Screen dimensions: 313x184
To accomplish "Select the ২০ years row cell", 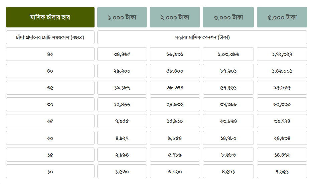I will pyautogui.click(x=50, y=138).
